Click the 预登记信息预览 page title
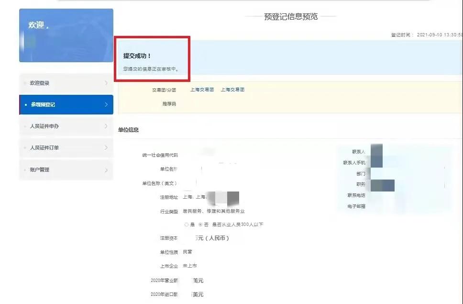Viewport: 463px width, 304px height. pyautogui.click(x=290, y=17)
